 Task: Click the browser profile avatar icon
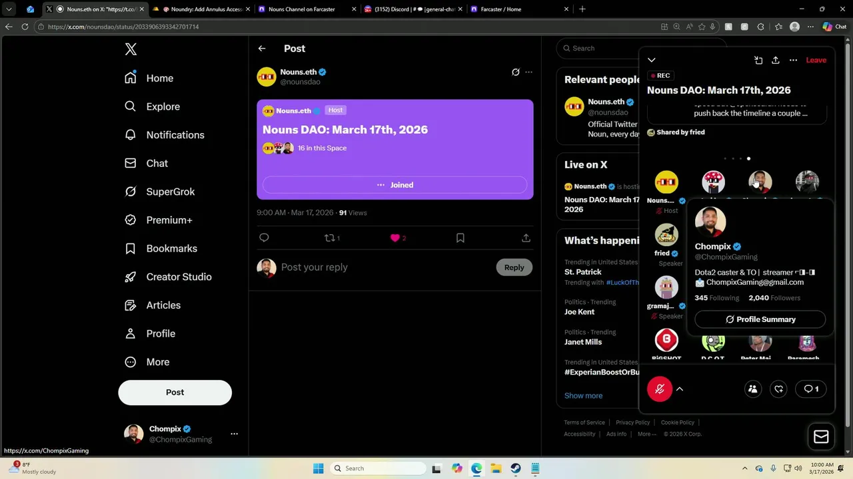coord(794,27)
